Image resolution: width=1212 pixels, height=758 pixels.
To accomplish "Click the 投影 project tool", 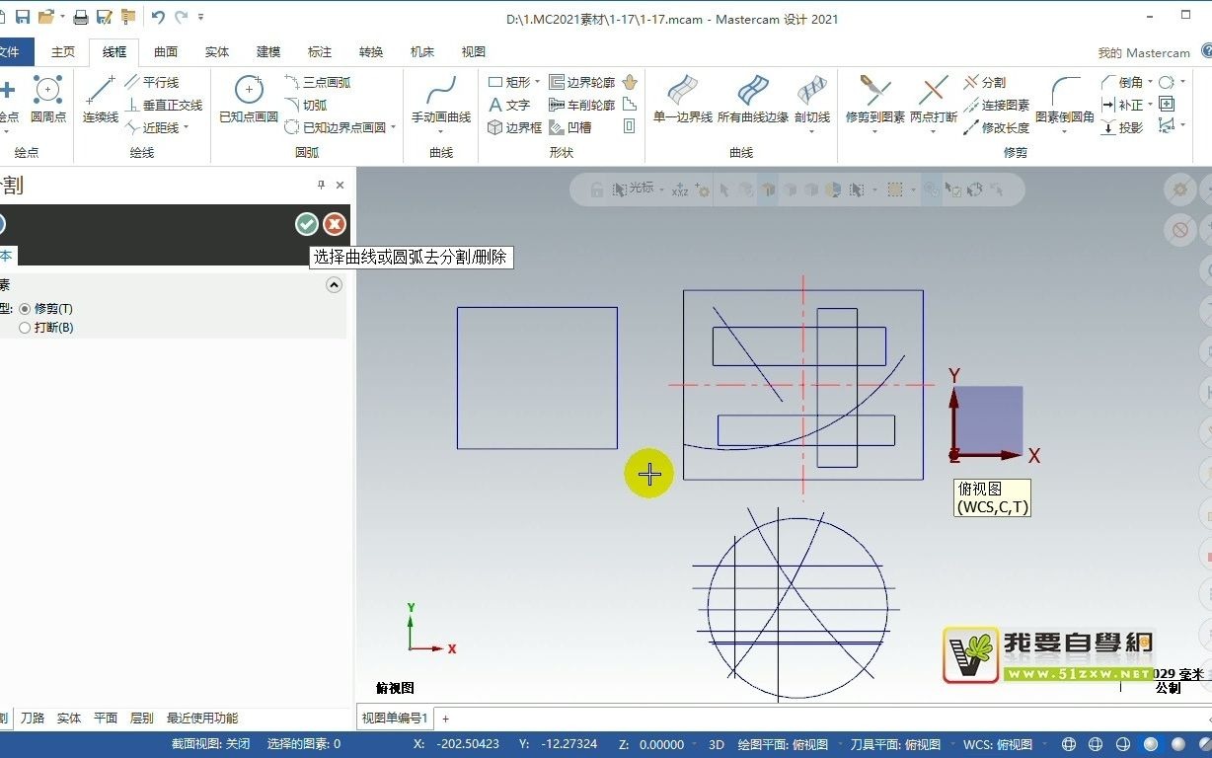I will tap(1123, 127).
